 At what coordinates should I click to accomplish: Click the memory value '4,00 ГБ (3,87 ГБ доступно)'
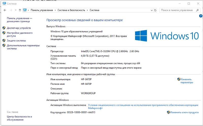[x=95, y=56]
